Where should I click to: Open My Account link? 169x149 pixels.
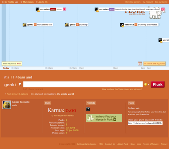148,2
